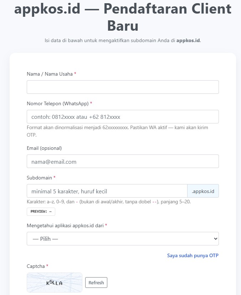Click the .appkos.id suffix box
241x295 pixels.
pyautogui.click(x=203, y=191)
